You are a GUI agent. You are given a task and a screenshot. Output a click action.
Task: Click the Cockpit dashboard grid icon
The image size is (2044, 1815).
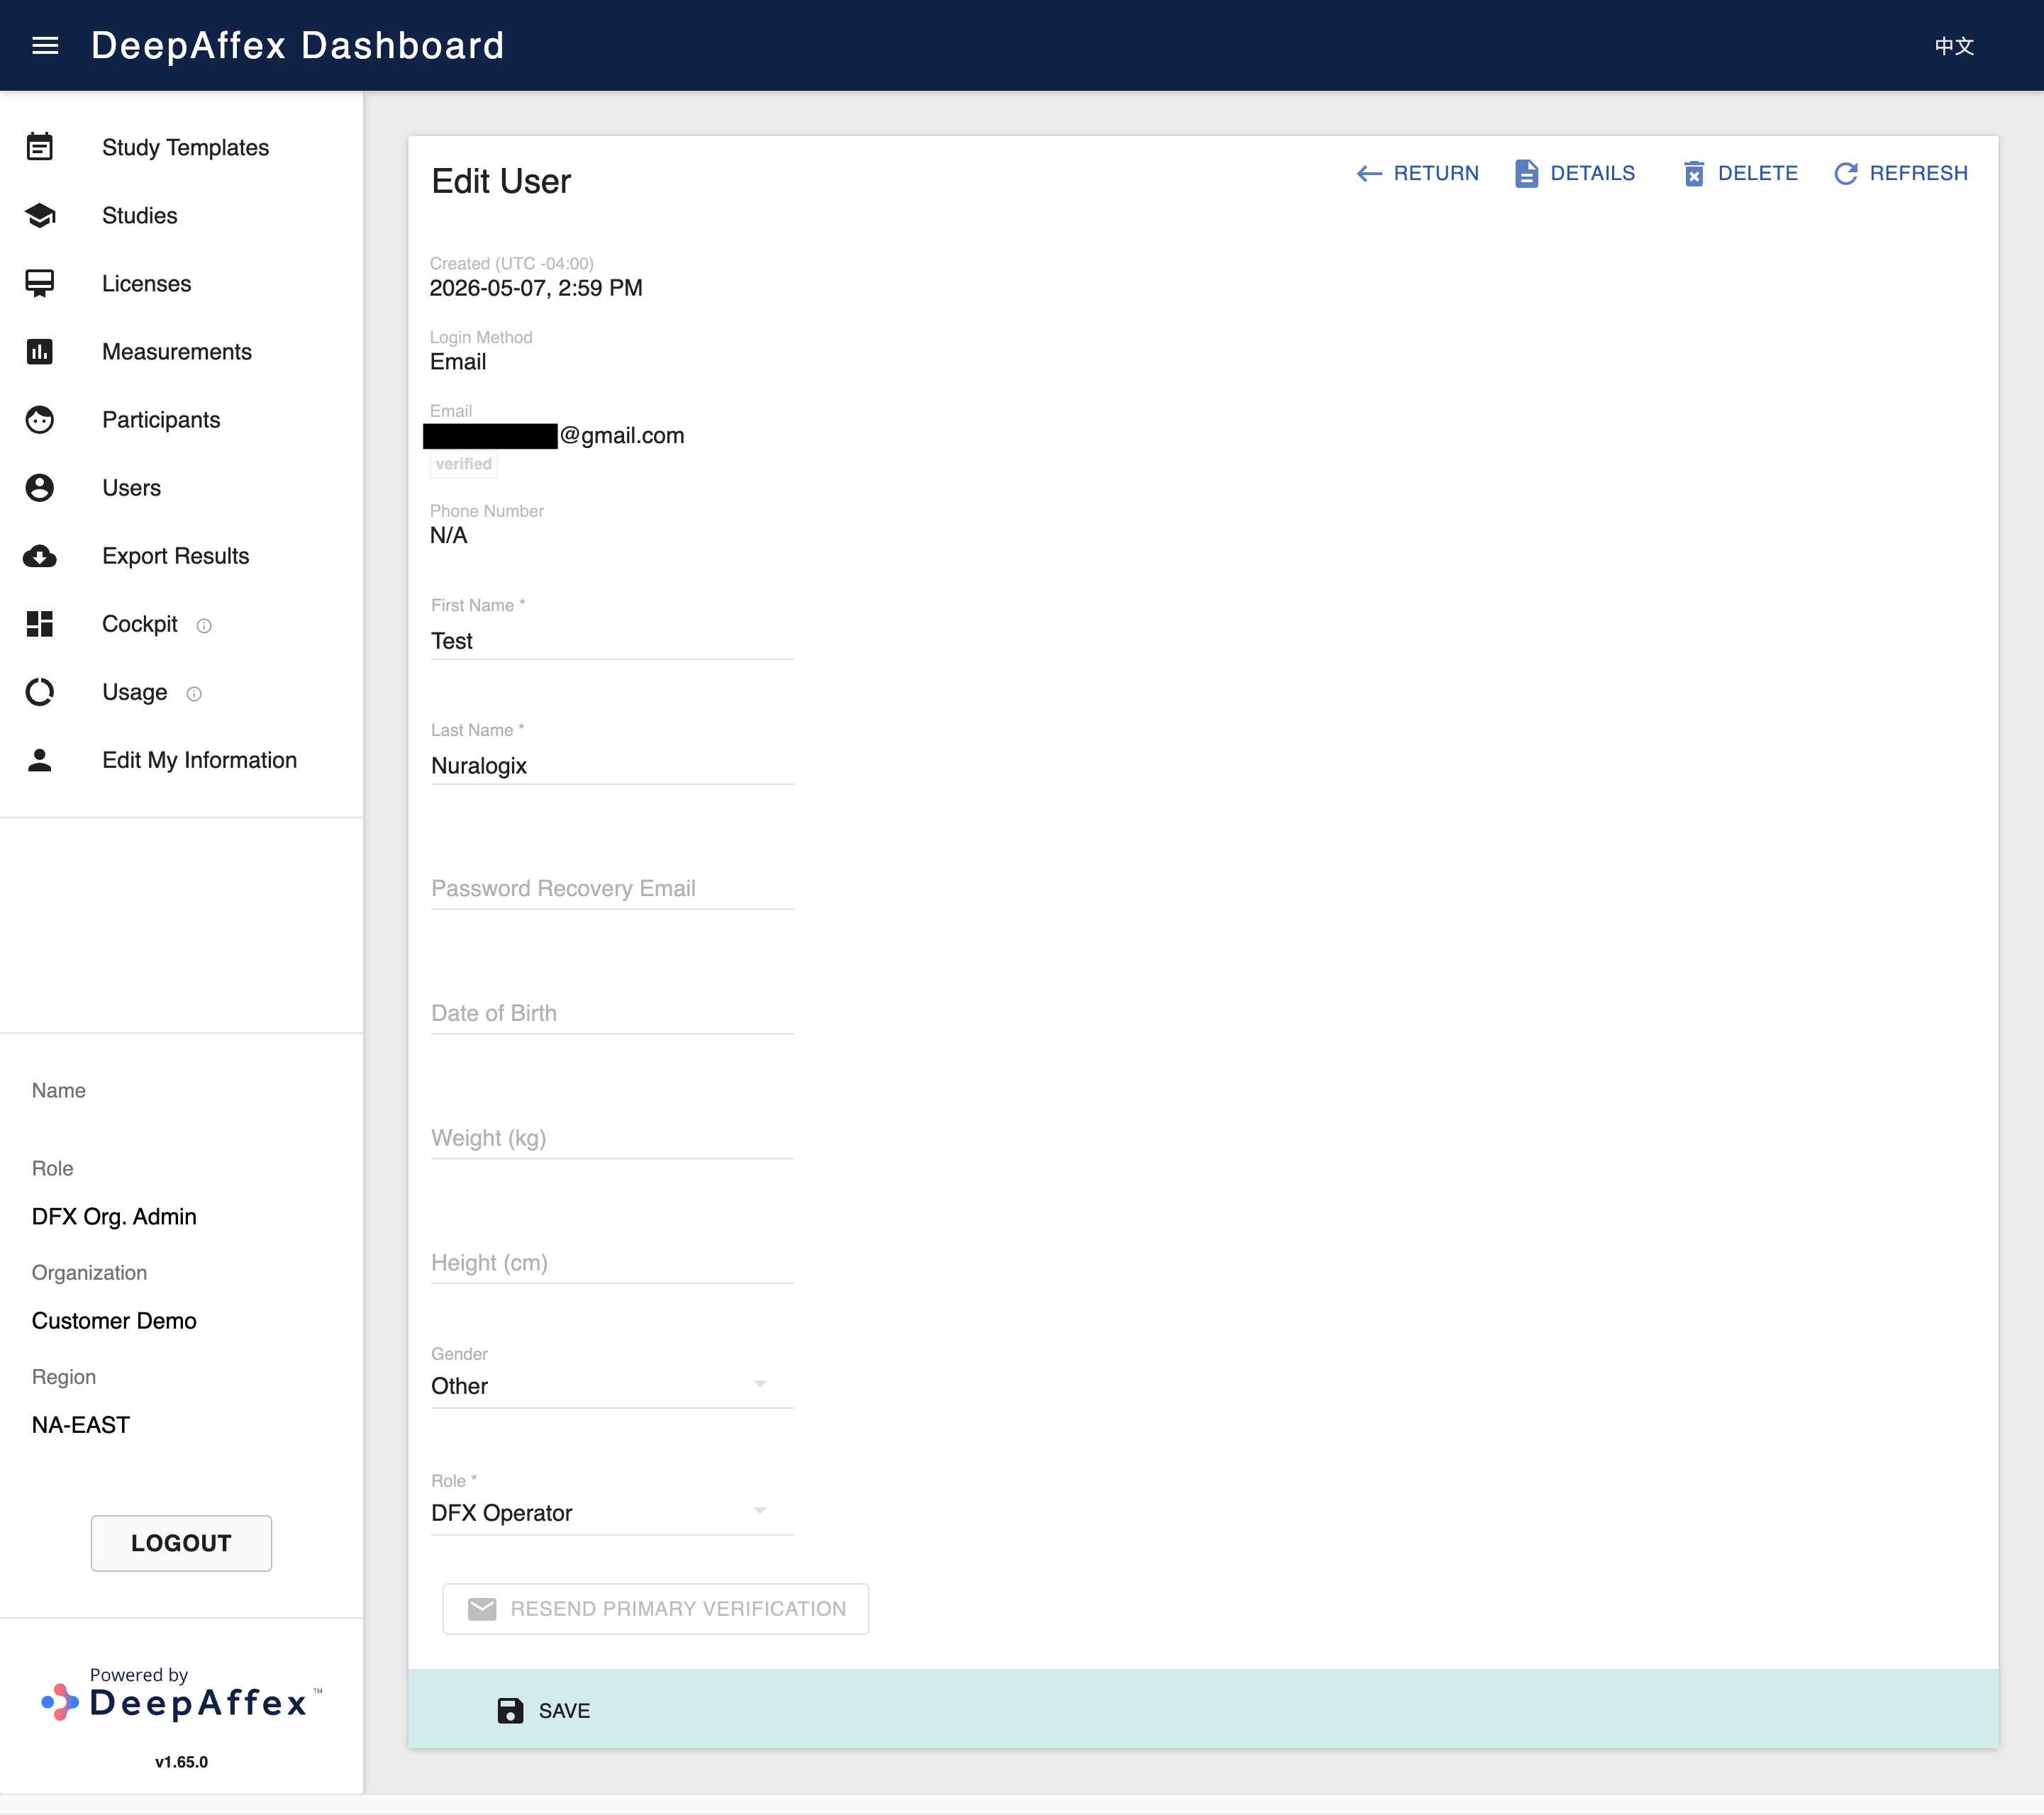(x=40, y=624)
